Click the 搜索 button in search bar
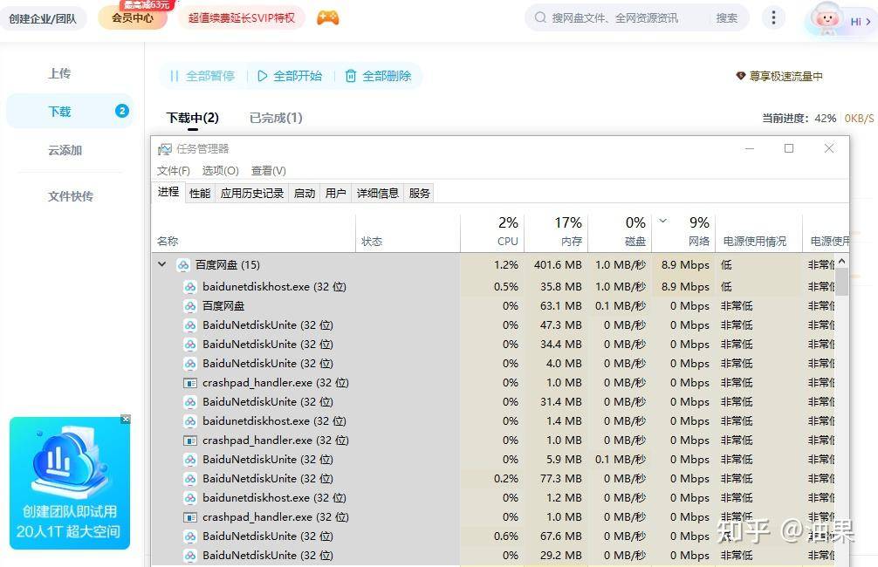The image size is (878, 567). (x=726, y=18)
